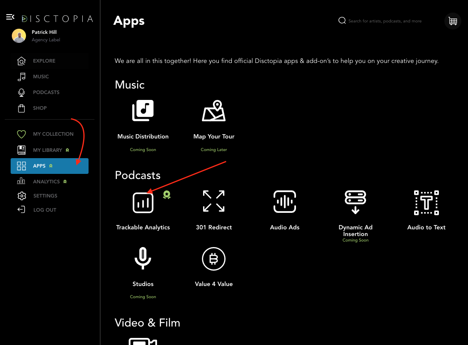Screen dimensions: 468x345
Task: Launch the Audio Ads waveform icon
Action: 285,201
